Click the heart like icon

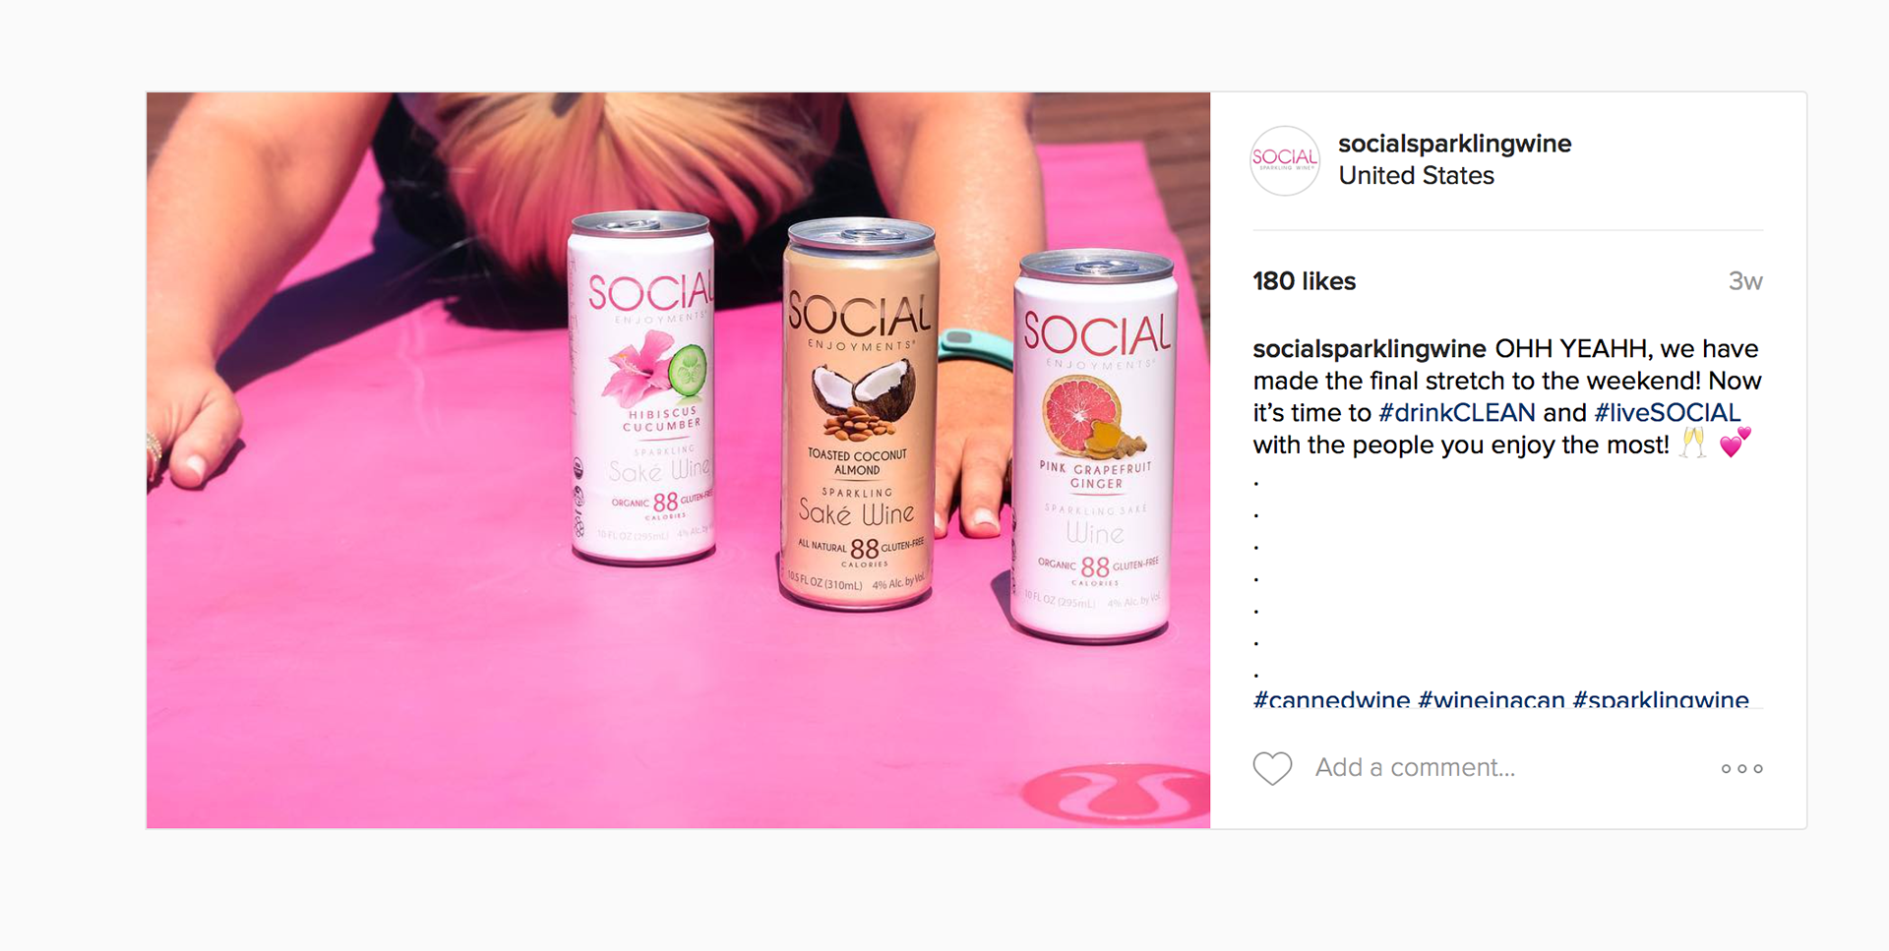click(x=1272, y=768)
